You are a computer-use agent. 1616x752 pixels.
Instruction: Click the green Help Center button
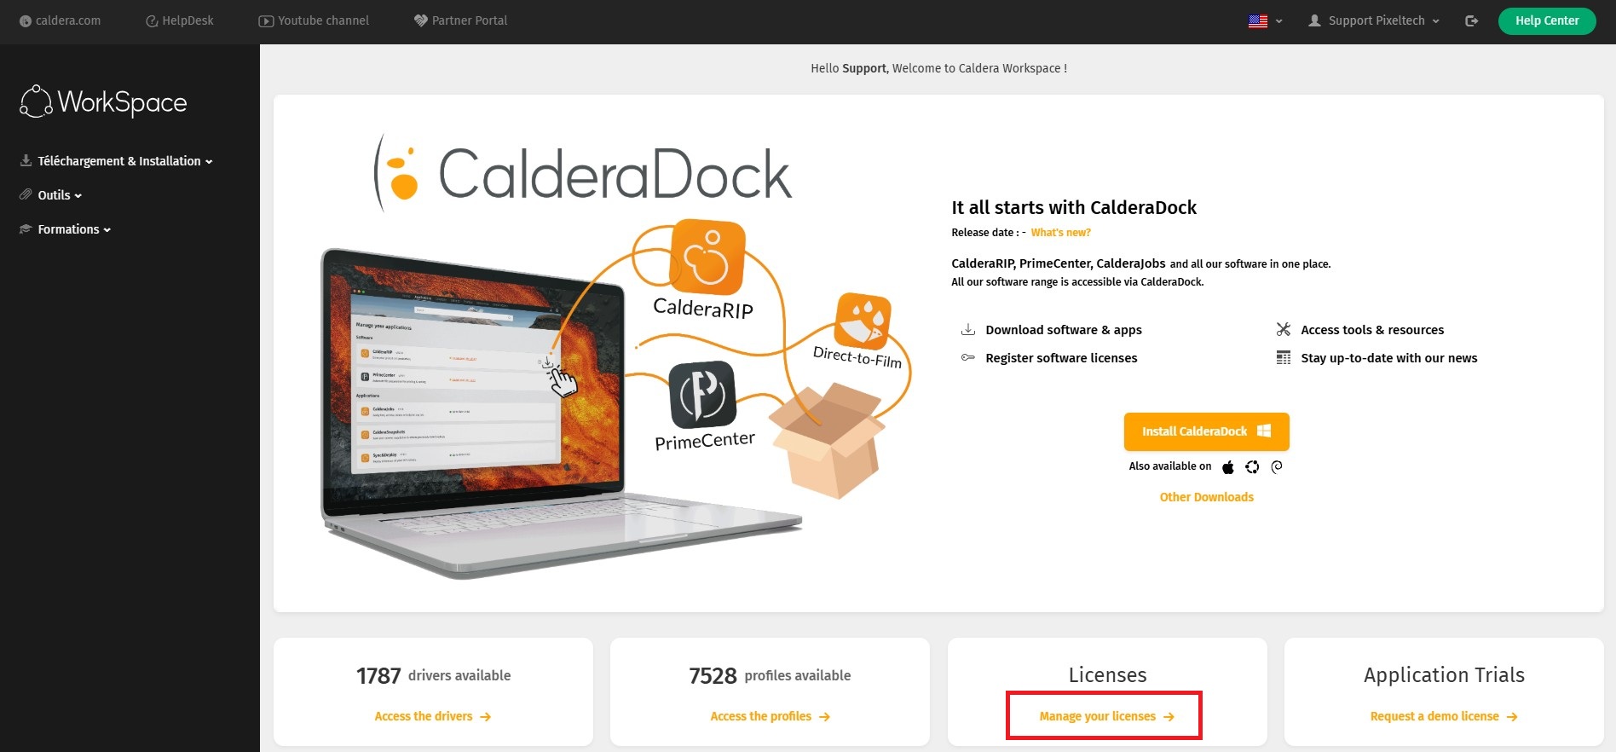click(x=1546, y=20)
